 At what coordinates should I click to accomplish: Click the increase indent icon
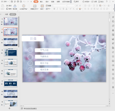pos(97,6)
